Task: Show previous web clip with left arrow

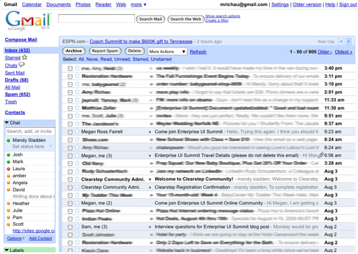Action: point(341,42)
